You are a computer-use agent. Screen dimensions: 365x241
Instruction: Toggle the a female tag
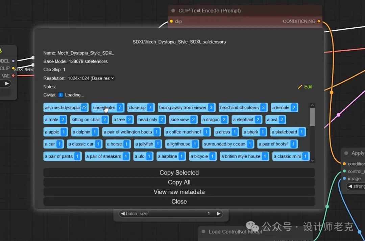click(285, 107)
